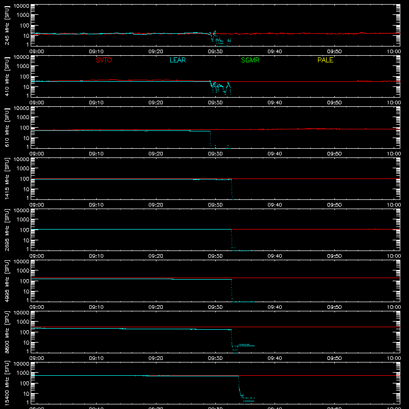Click the green SGMR legend label
The image size is (409, 409).
click(x=250, y=60)
